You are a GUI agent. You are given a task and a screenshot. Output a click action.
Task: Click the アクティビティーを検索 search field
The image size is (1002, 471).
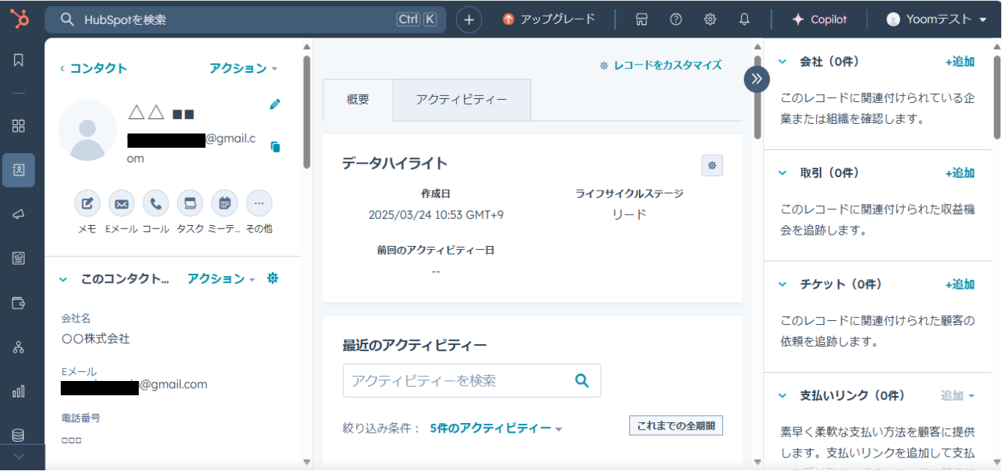(457, 381)
